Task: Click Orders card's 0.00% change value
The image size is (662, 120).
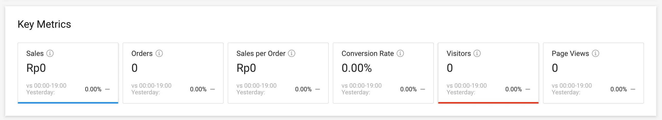Action: 198,89
